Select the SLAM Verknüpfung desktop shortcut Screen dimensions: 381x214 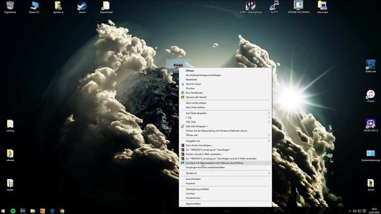[251, 7]
